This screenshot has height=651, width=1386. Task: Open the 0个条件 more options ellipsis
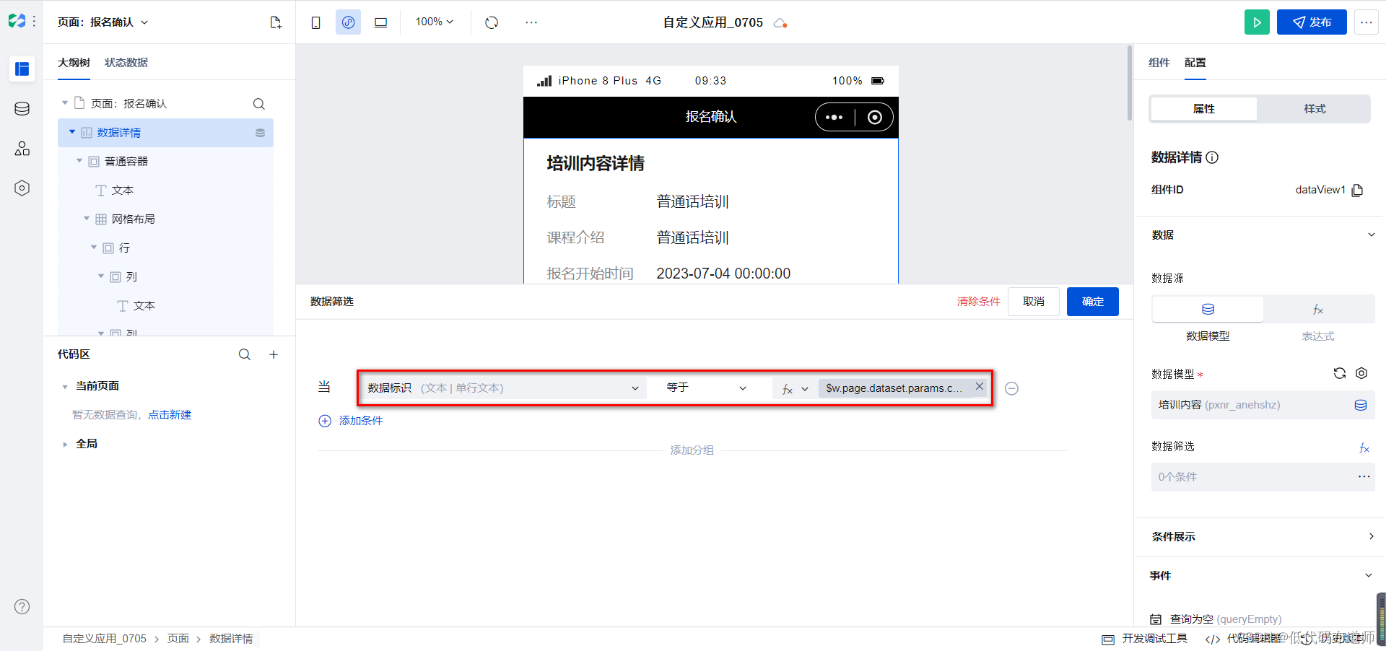pos(1364,476)
